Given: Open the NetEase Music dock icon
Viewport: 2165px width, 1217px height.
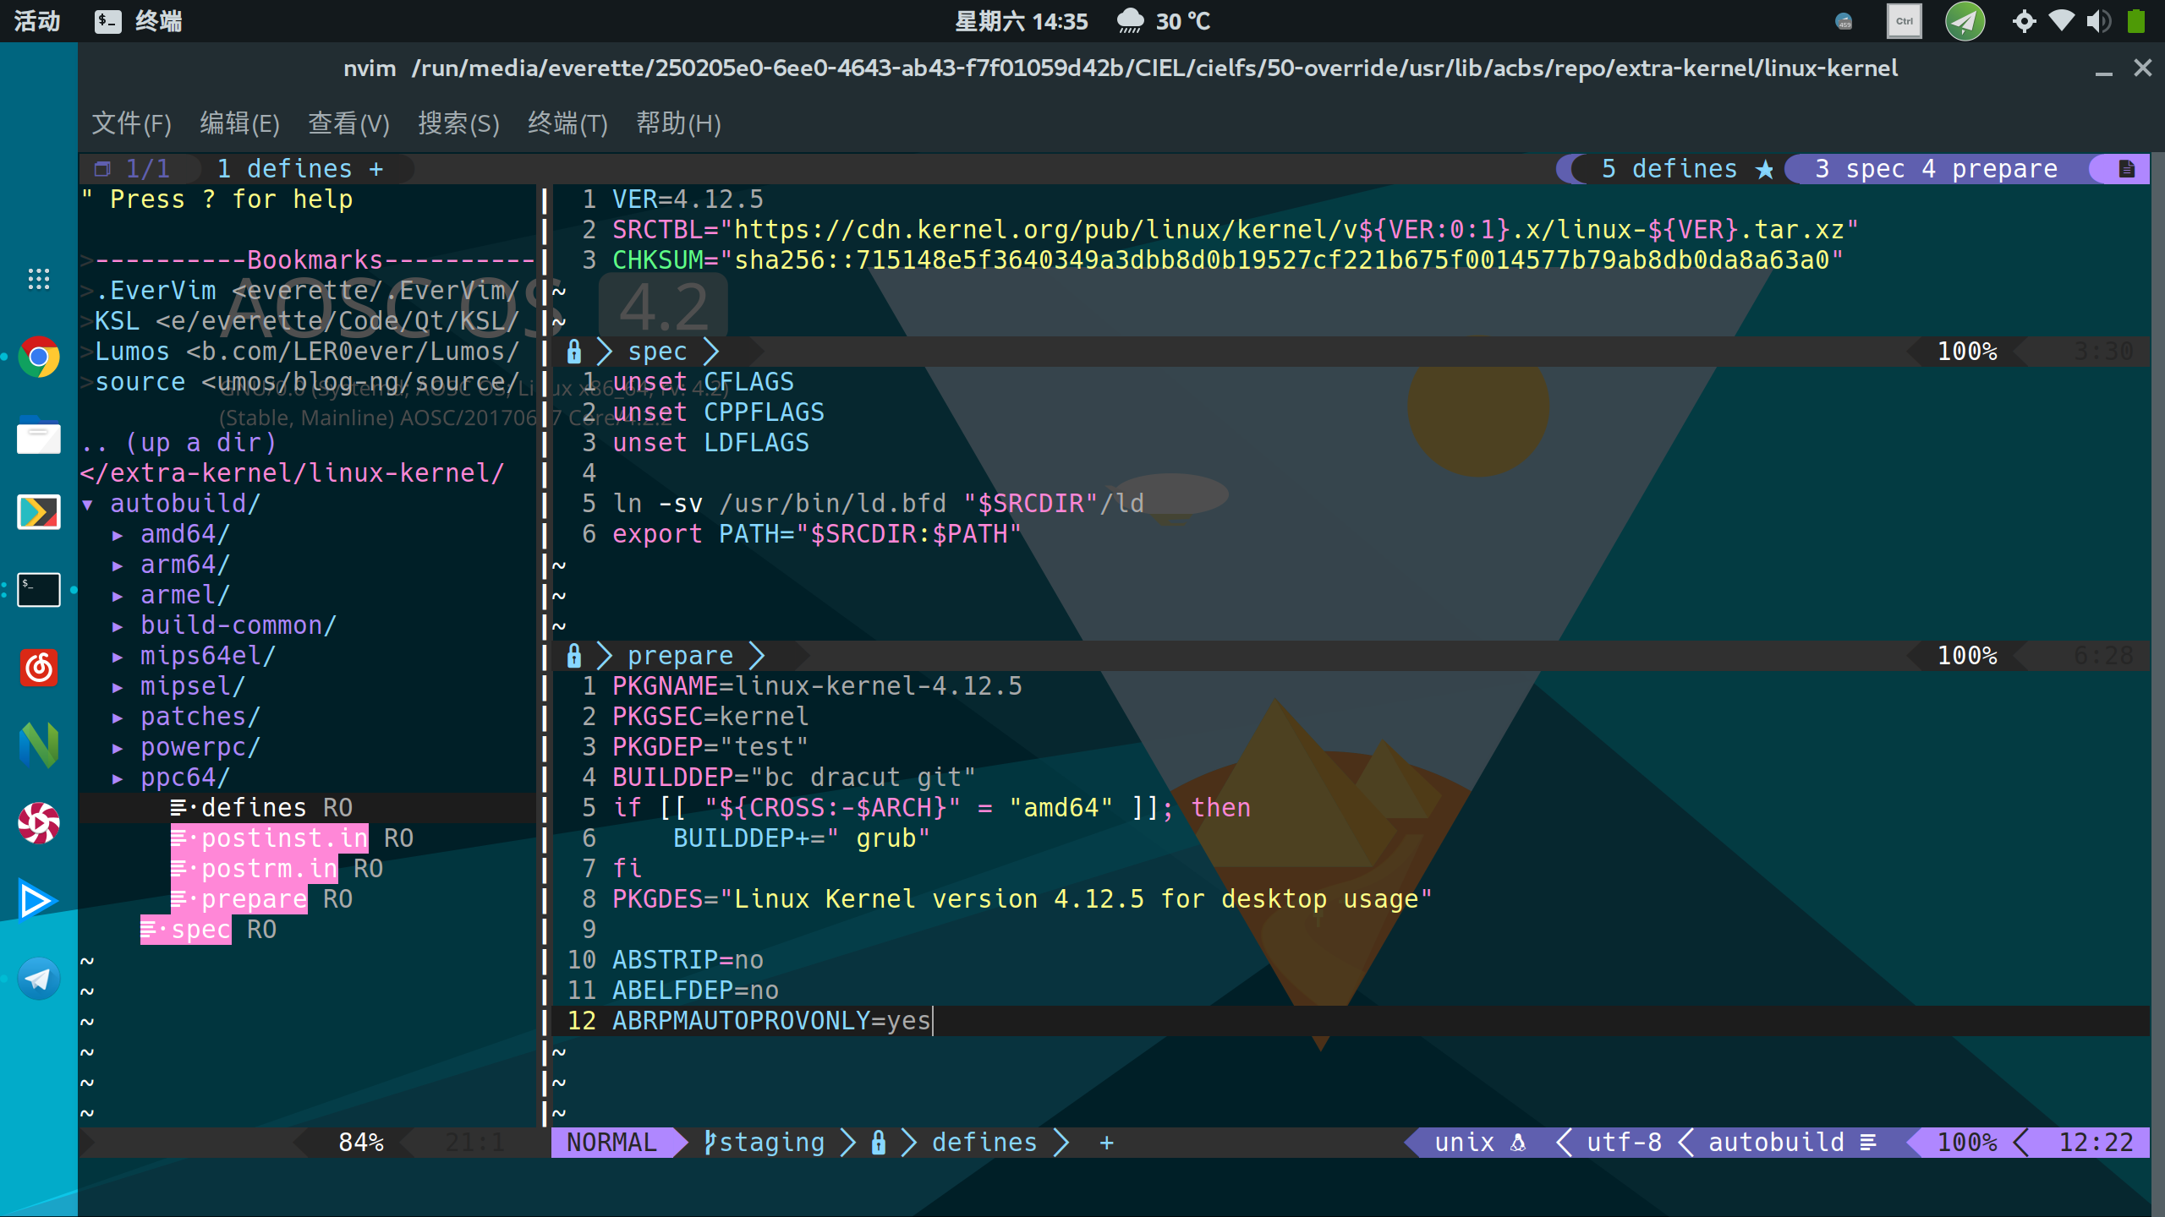Looking at the screenshot, I should point(39,669).
